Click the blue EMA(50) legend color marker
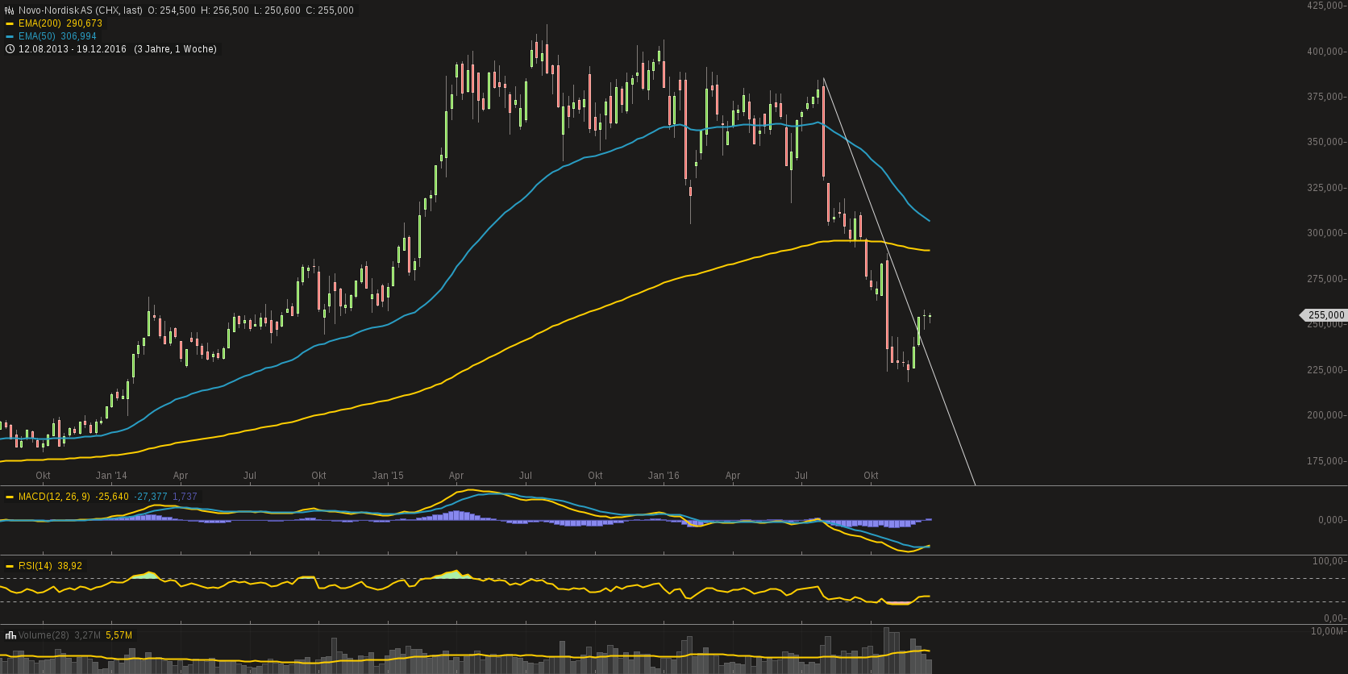The width and height of the screenshot is (1348, 674). 10,37
